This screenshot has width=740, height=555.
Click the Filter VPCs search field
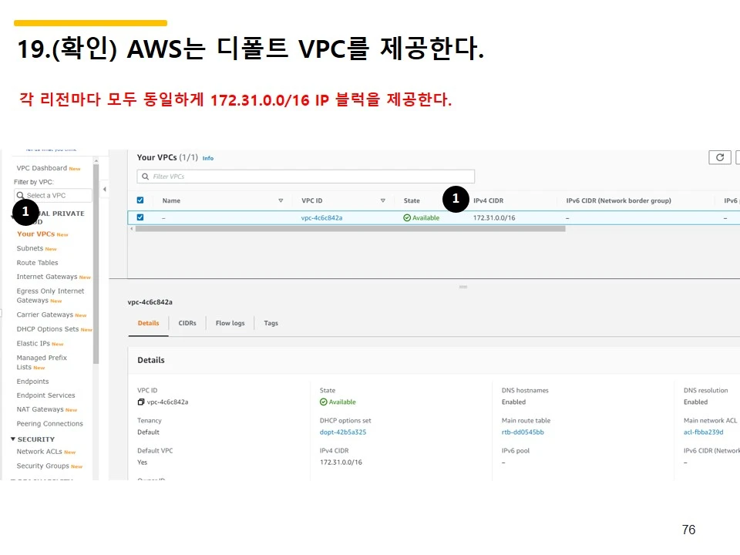click(x=306, y=177)
